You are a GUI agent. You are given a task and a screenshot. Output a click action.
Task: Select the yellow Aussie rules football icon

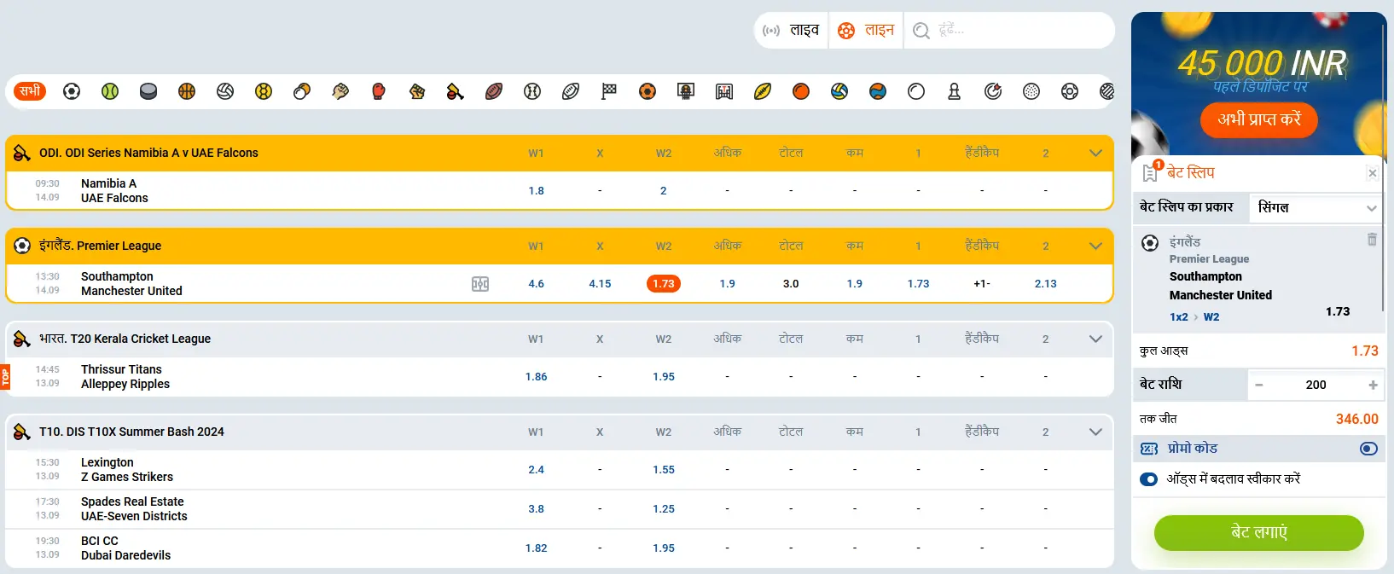pos(763,91)
